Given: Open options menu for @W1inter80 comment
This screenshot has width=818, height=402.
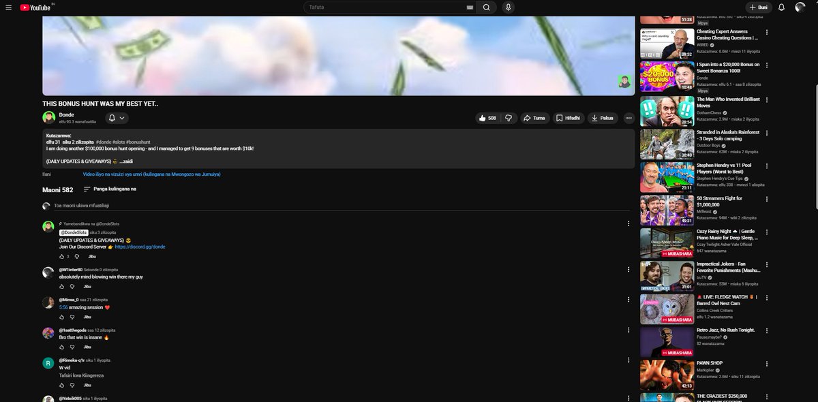Looking at the screenshot, I should point(628,270).
